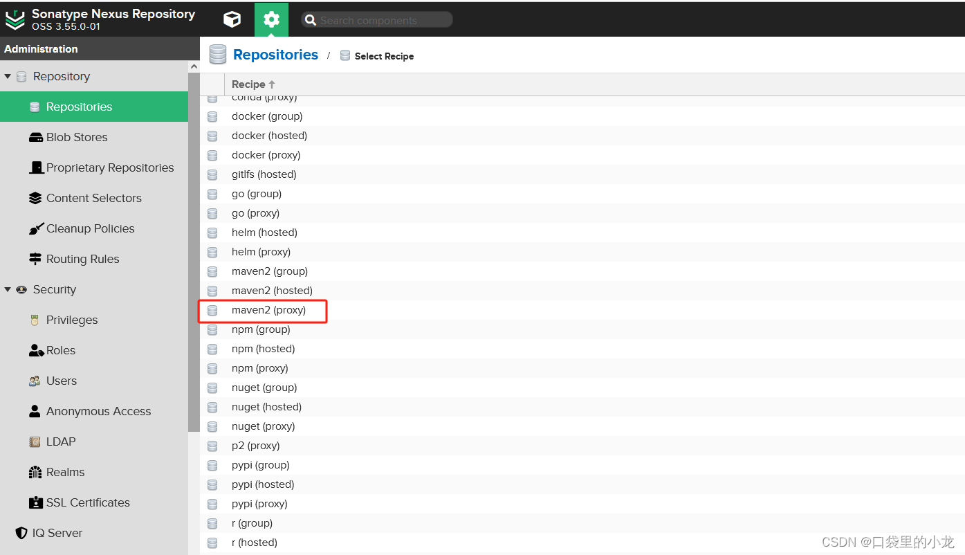Click sidebar scrollbar up arrow
965x555 pixels.
click(194, 66)
